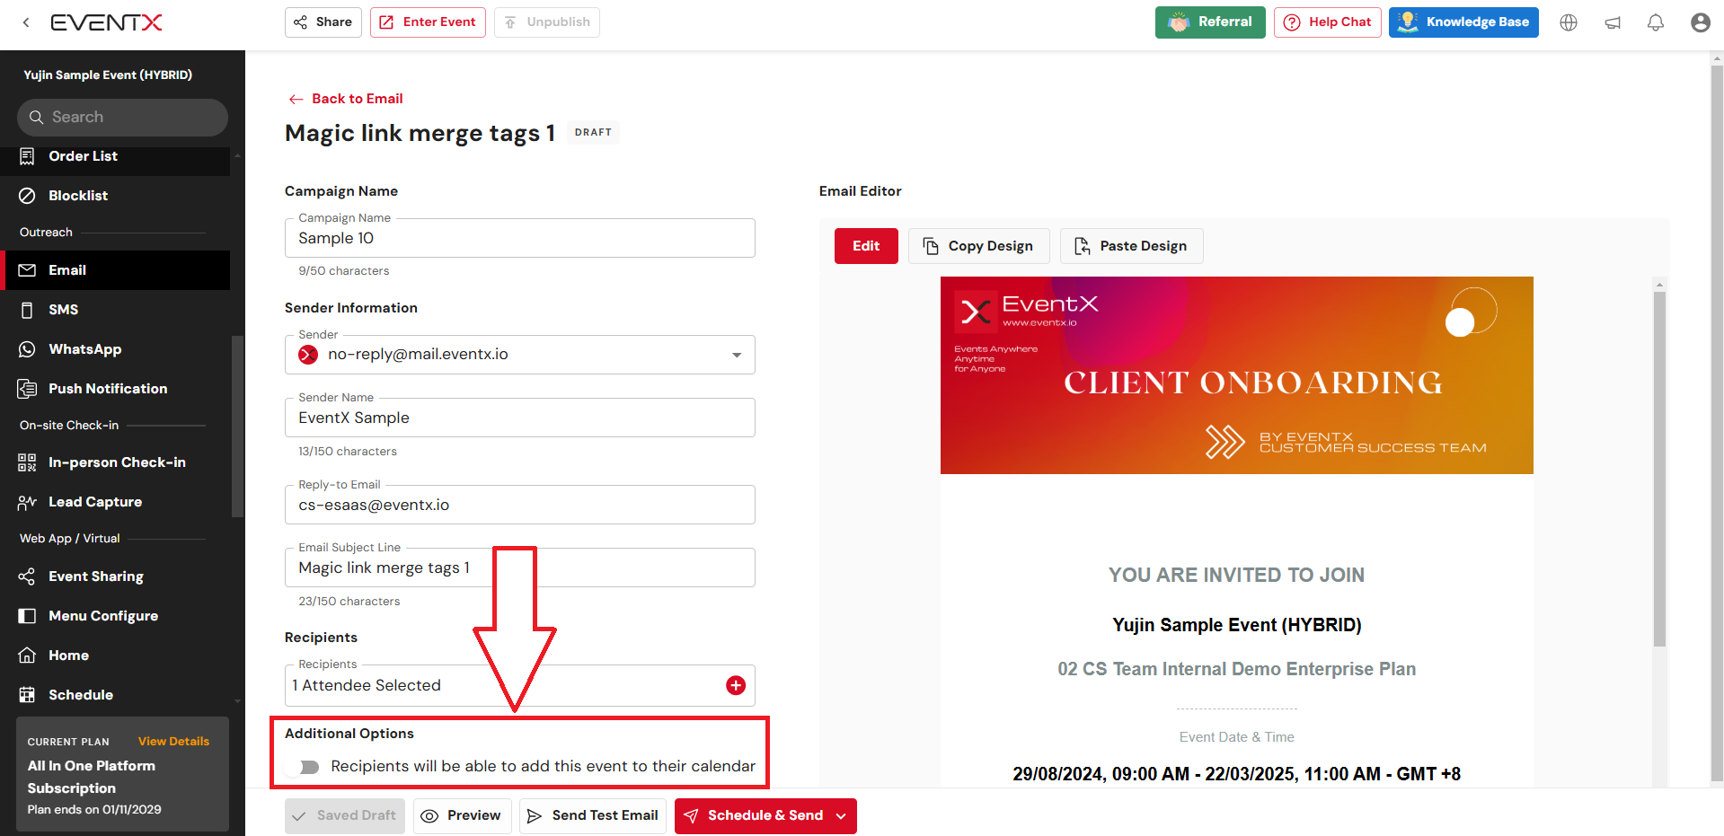Image resolution: width=1724 pixels, height=836 pixels.
Task: Click the sidebar vertical scrollbar
Action: pos(237,427)
